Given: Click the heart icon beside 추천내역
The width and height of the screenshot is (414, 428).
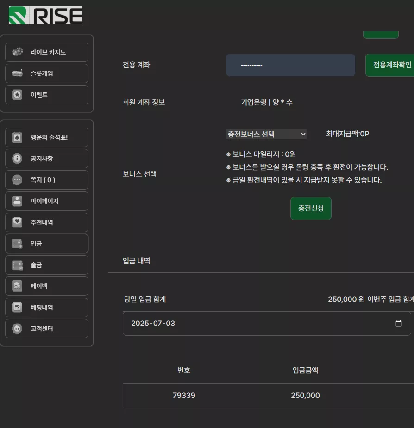Looking at the screenshot, I should (17, 222).
